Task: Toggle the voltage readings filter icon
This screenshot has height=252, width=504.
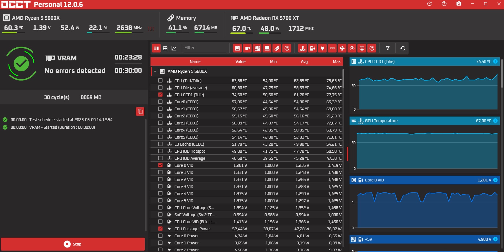Action: pos(313,48)
